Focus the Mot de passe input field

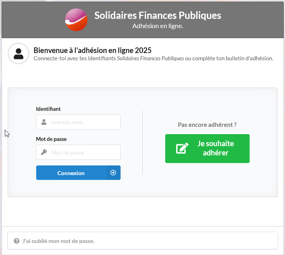coord(78,152)
